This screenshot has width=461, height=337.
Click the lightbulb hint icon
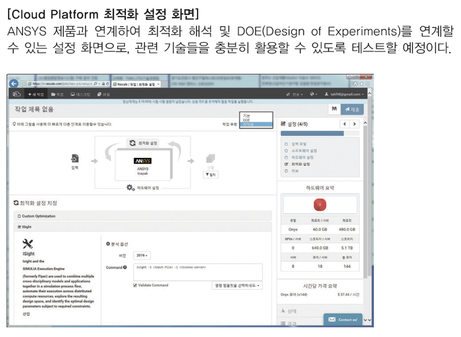point(14,124)
